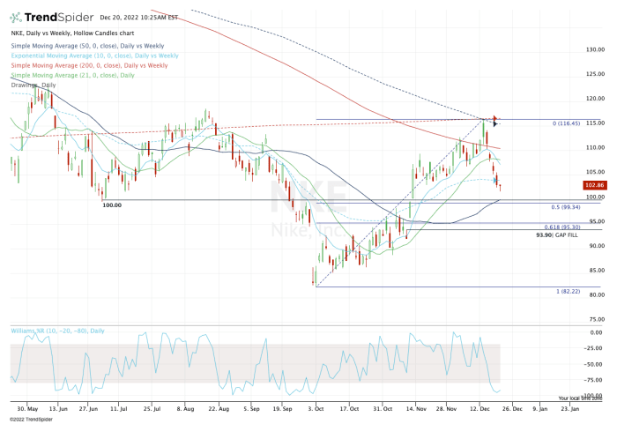Viewport: 617px width, 424px height.
Task: Click the light blue arrow marker near 103
Action: [494, 180]
